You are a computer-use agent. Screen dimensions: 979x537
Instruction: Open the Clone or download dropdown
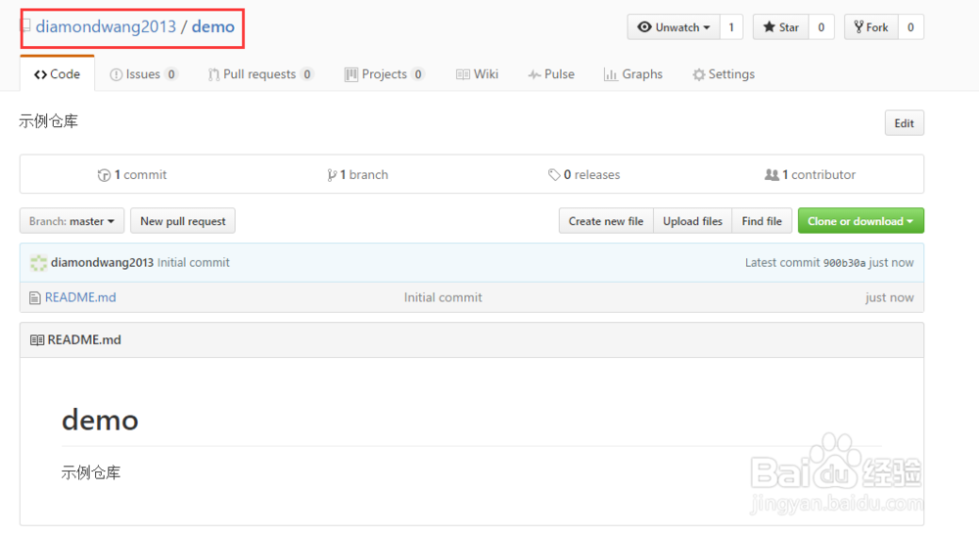861,221
